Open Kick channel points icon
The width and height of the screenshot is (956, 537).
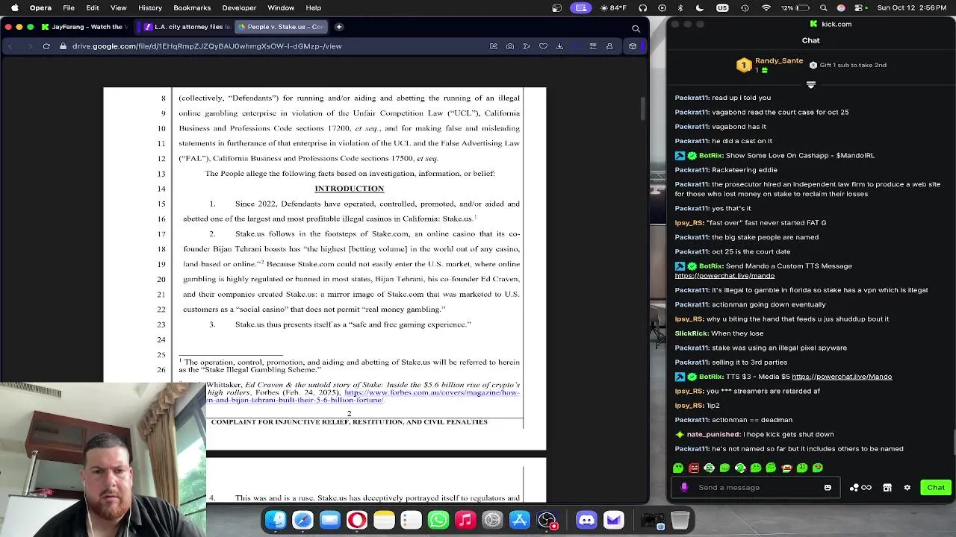coord(860,488)
